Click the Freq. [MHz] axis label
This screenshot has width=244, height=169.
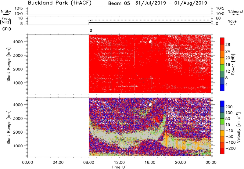pos(5,21)
